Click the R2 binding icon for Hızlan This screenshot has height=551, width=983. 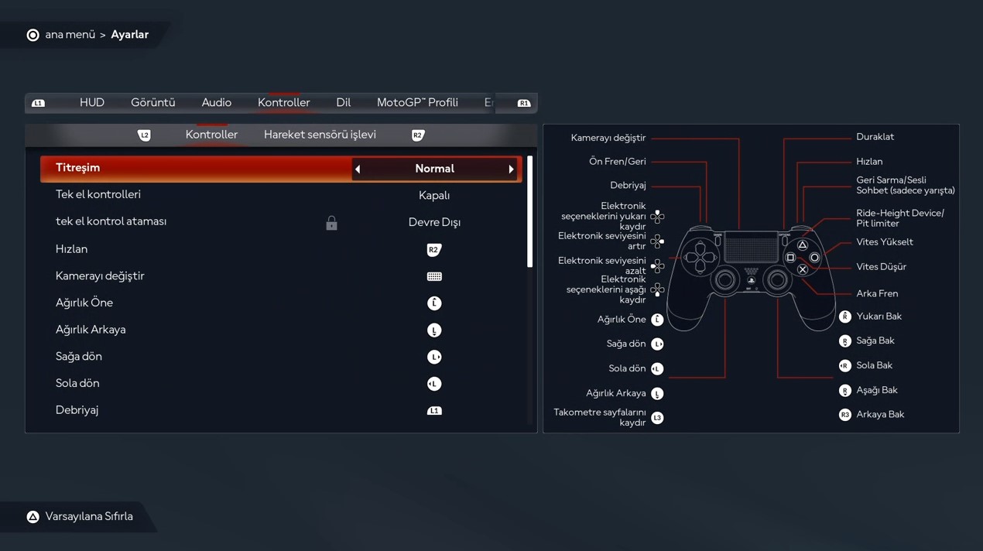(434, 249)
